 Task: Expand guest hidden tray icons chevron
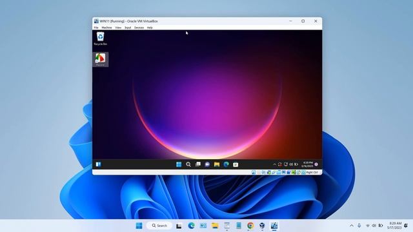[x=274, y=164]
